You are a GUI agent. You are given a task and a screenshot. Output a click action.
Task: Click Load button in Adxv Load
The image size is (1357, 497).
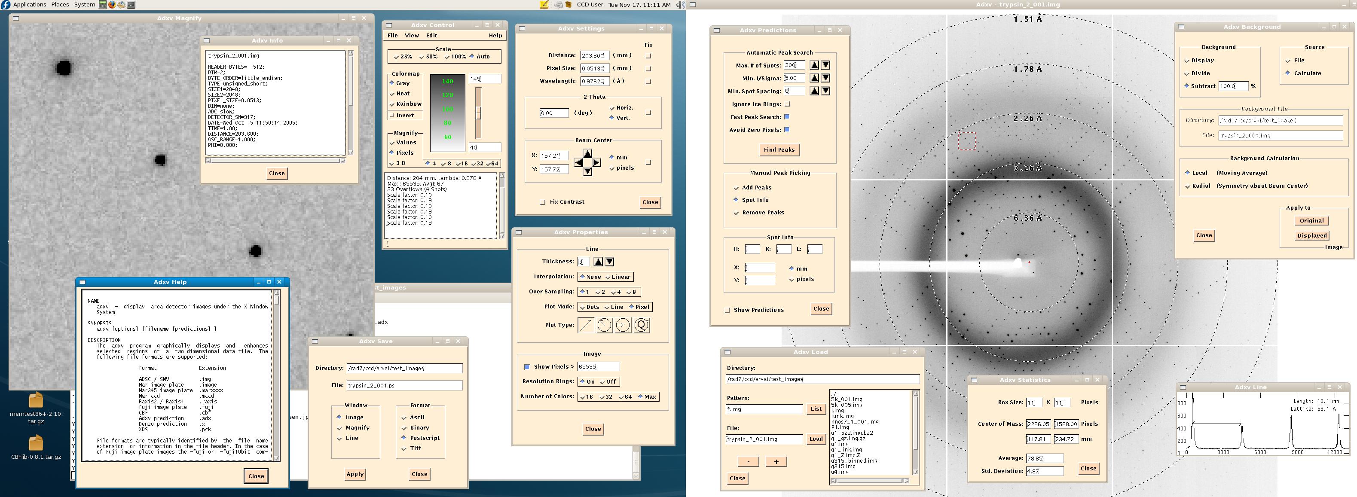(x=816, y=439)
